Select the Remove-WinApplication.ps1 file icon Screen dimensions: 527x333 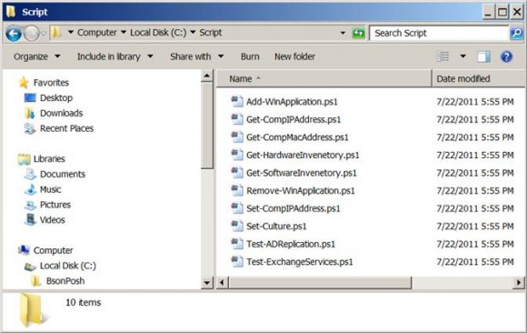[236, 190]
